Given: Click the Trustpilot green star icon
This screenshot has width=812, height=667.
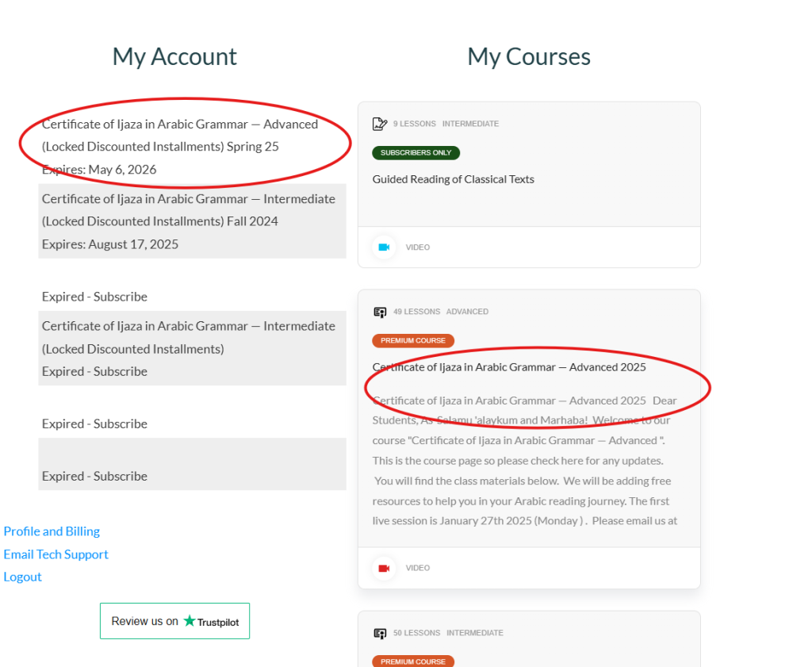Looking at the screenshot, I should [x=190, y=620].
